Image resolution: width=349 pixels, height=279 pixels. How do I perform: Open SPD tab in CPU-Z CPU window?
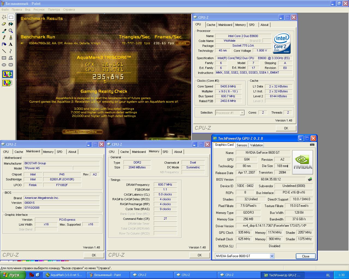252,25
